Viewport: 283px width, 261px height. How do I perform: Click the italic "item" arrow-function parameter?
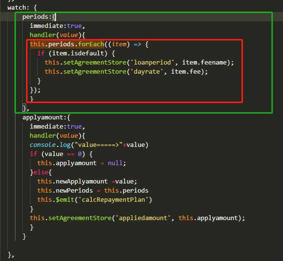[x=119, y=44]
